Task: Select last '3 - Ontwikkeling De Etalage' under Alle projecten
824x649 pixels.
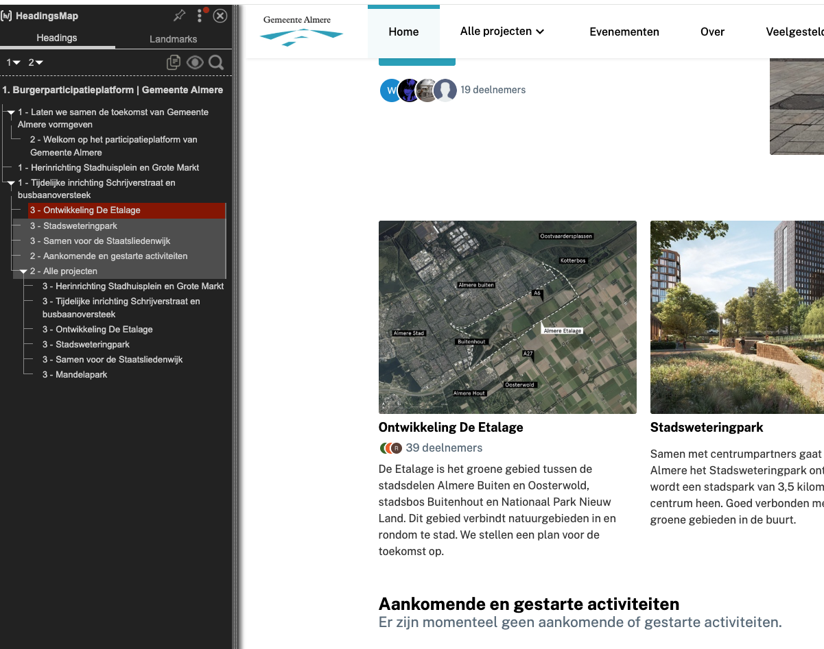Action: [97, 329]
